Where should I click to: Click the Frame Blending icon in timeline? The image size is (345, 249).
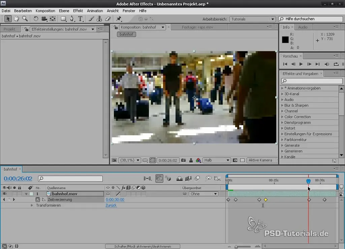pos(188,179)
